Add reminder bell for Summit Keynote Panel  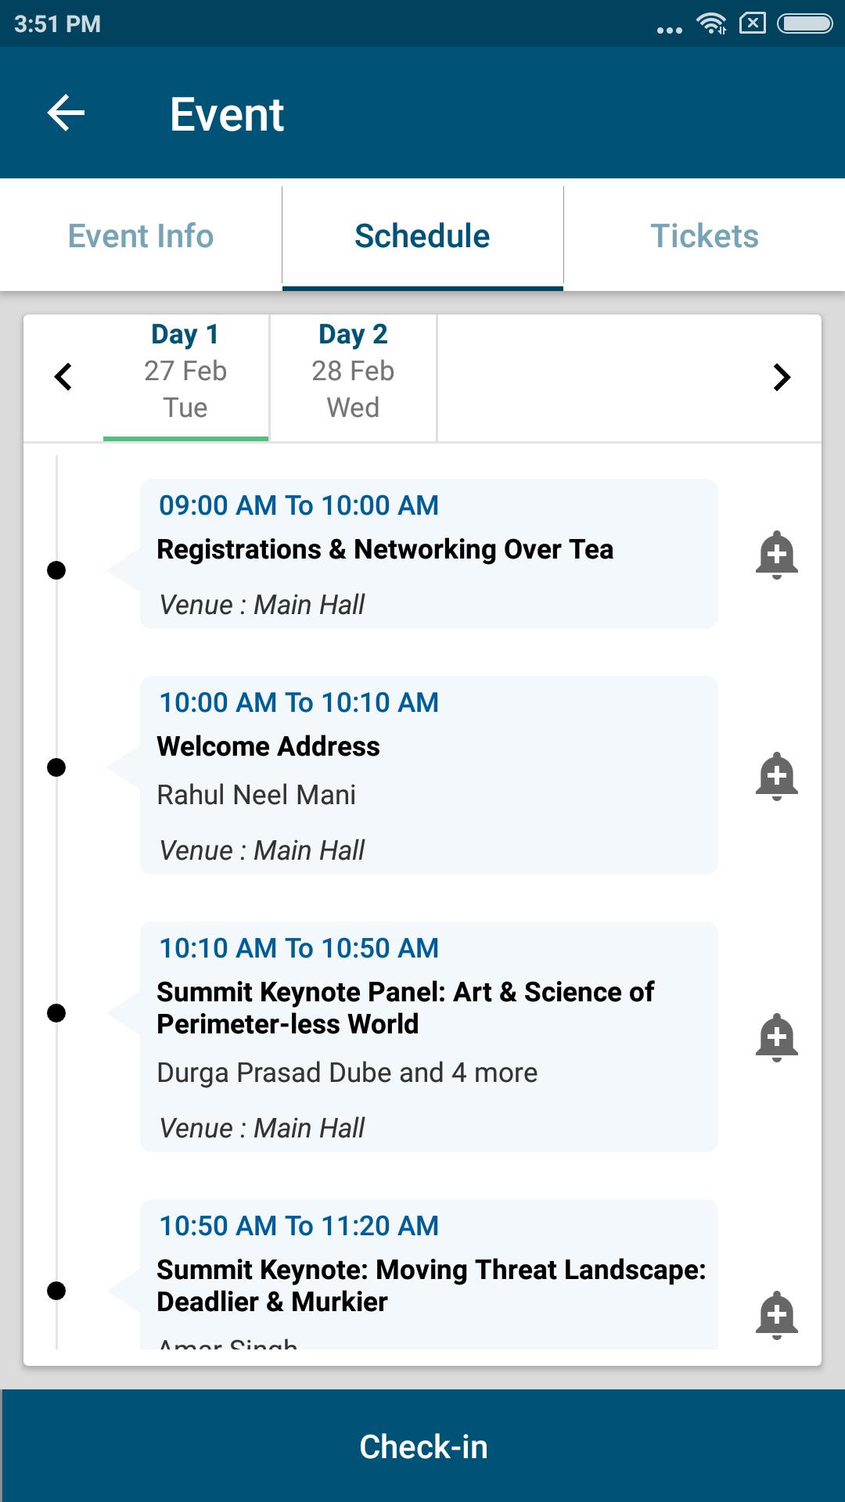776,1037
